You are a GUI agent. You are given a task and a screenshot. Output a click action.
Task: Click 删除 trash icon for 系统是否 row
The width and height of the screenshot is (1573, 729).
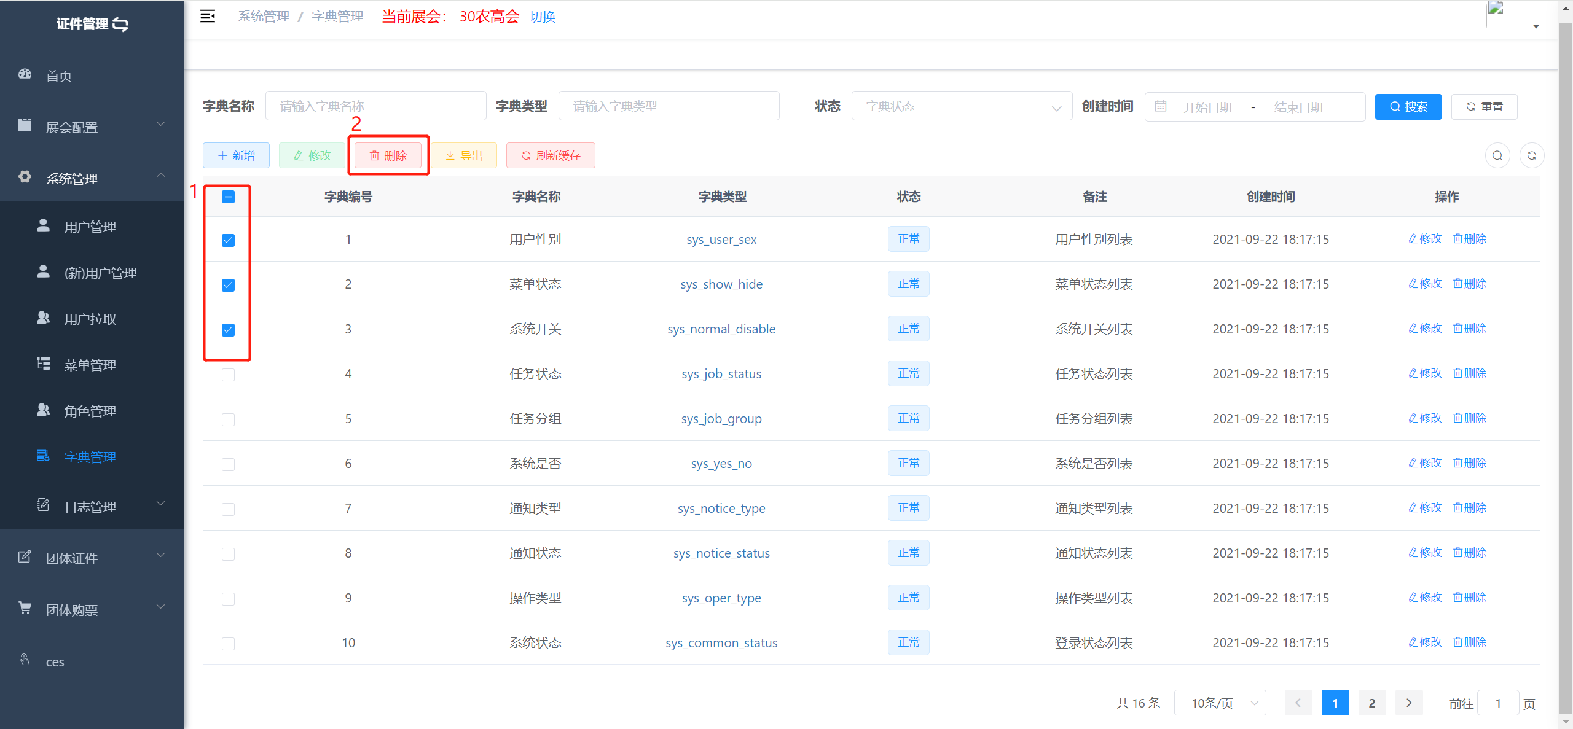pos(1457,463)
